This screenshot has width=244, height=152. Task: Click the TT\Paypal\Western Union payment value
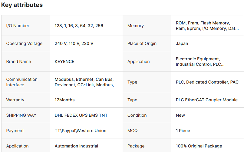point(81,131)
